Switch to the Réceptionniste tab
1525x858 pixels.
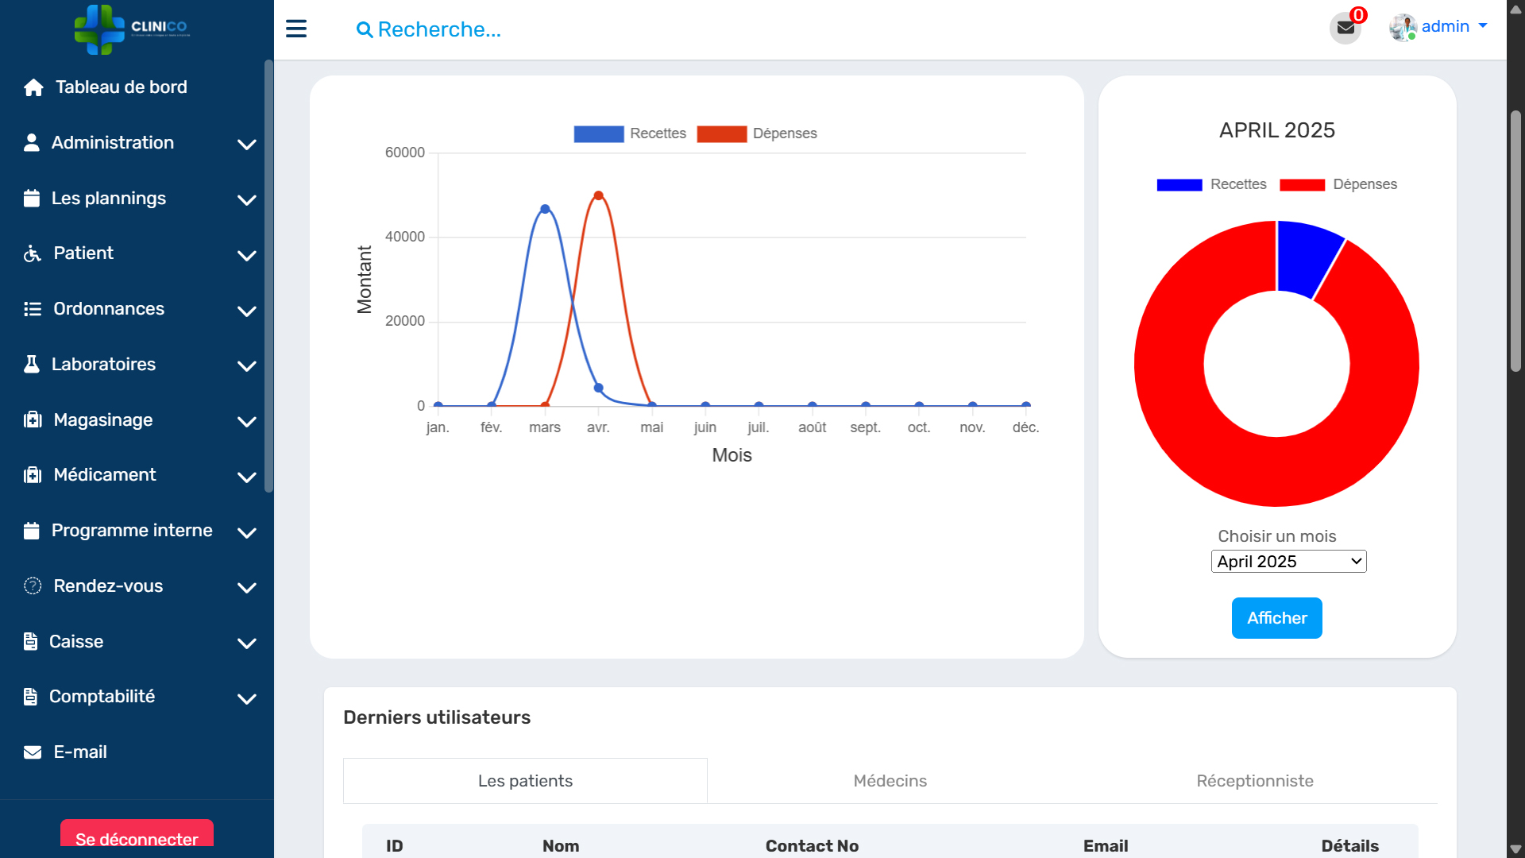tap(1254, 781)
